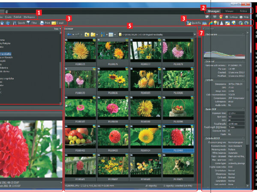Open the thumbnail view mode dropdown
The height and width of the screenshot is (193, 257).
(x=112, y=33)
